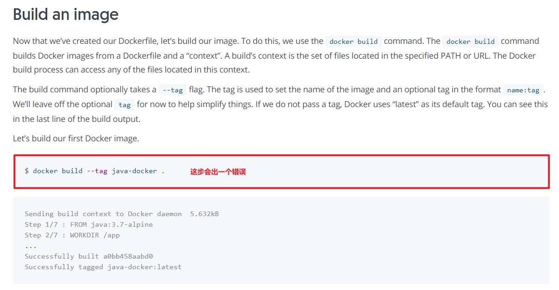The height and width of the screenshot is (290, 559).
Task: Click the "5.632kB" size value in output
Action: click(x=205, y=214)
